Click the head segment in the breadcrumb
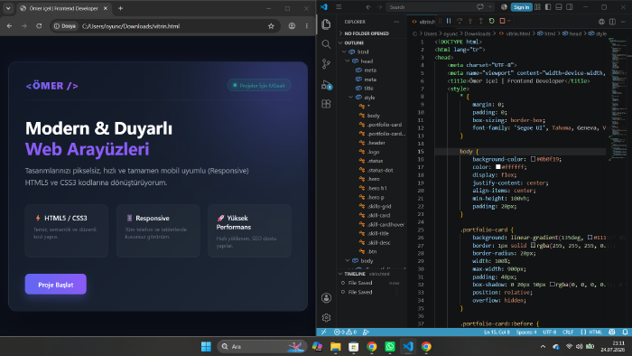632x356 pixels. pos(572,33)
